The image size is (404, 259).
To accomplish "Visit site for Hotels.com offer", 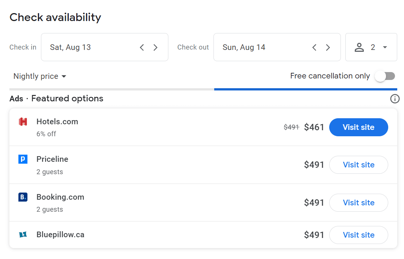I will [358, 127].
